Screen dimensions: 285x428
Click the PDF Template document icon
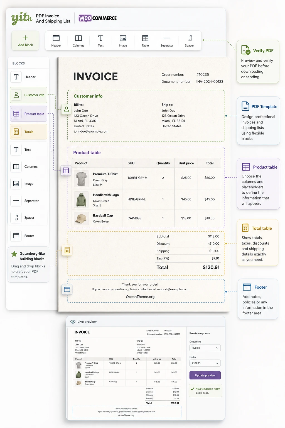click(x=245, y=106)
